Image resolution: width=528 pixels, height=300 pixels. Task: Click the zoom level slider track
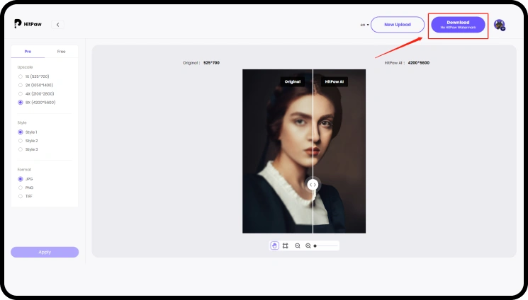coord(327,246)
